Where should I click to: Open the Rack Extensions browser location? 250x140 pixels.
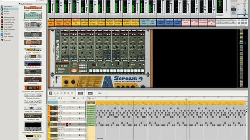click(9, 29)
